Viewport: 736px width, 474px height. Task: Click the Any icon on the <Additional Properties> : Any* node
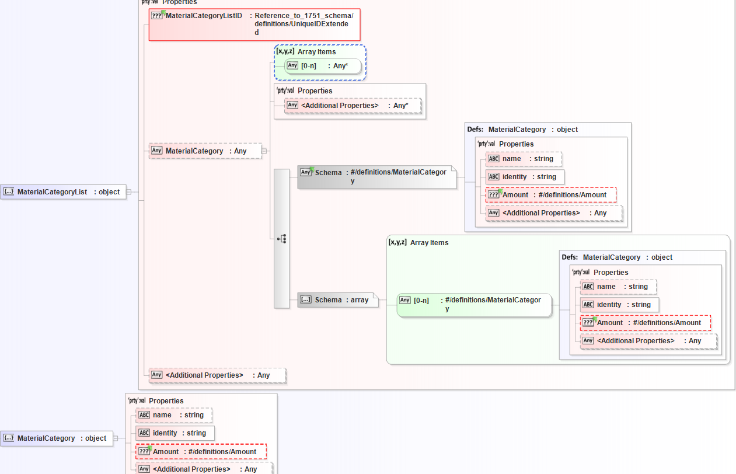292,106
